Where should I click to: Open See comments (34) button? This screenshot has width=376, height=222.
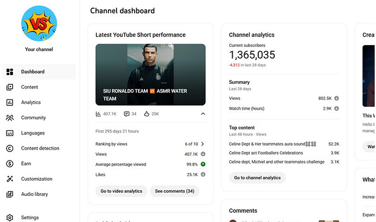coord(174,191)
